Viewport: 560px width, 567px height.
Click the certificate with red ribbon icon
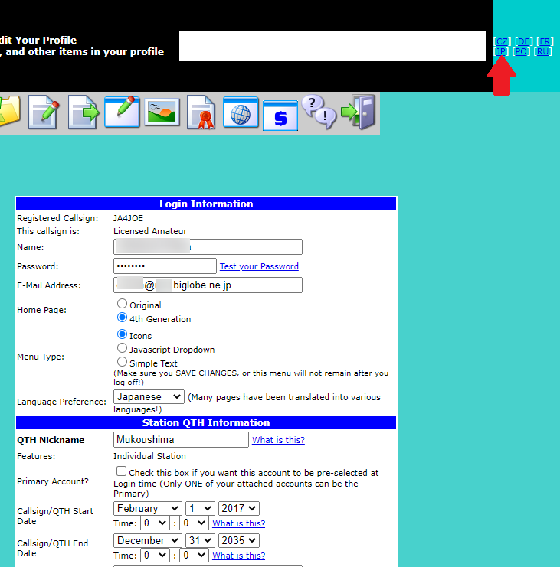tap(201, 112)
